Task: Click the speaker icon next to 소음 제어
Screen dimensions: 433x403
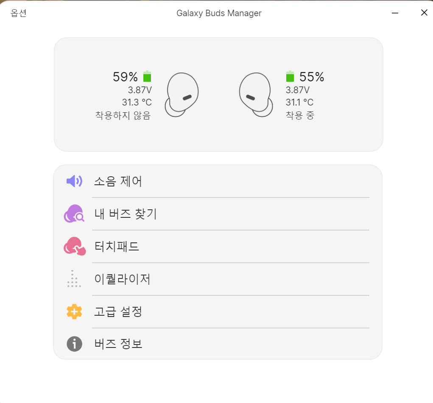Action: pos(74,181)
